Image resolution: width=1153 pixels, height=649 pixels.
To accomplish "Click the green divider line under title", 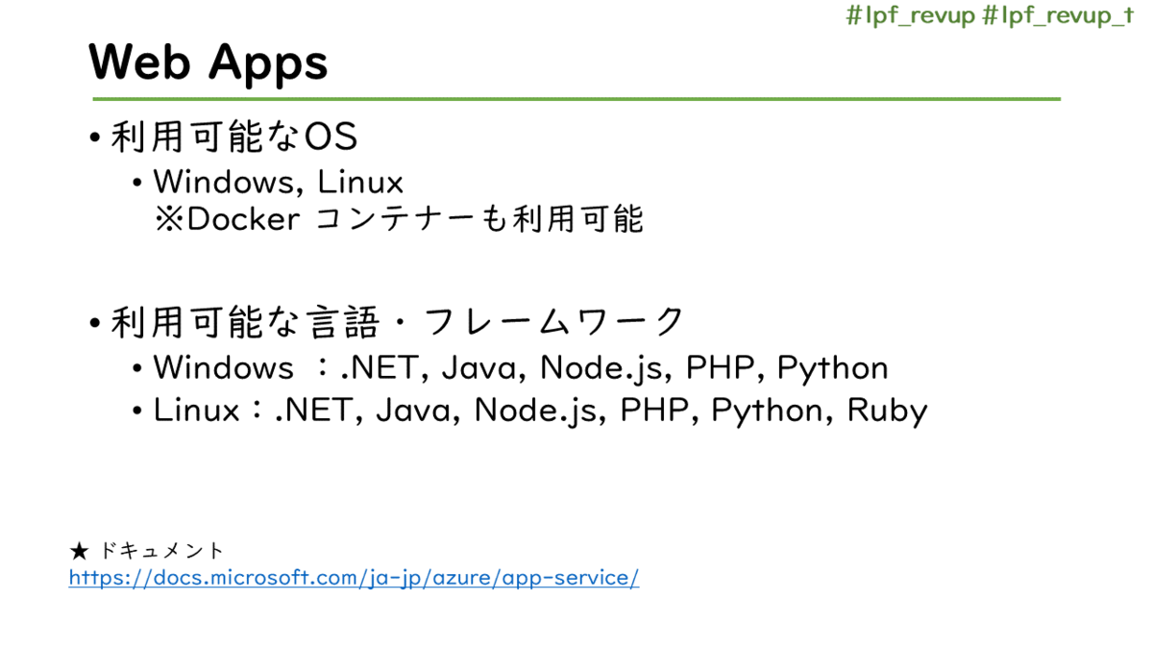I will click(x=576, y=99).
